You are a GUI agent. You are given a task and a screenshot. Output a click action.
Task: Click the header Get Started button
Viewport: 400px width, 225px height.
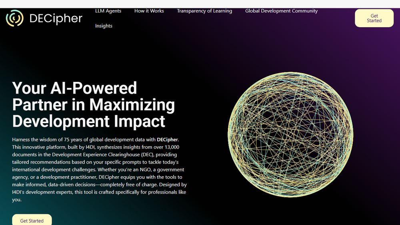pyautogui.click(x=374, y=18)
